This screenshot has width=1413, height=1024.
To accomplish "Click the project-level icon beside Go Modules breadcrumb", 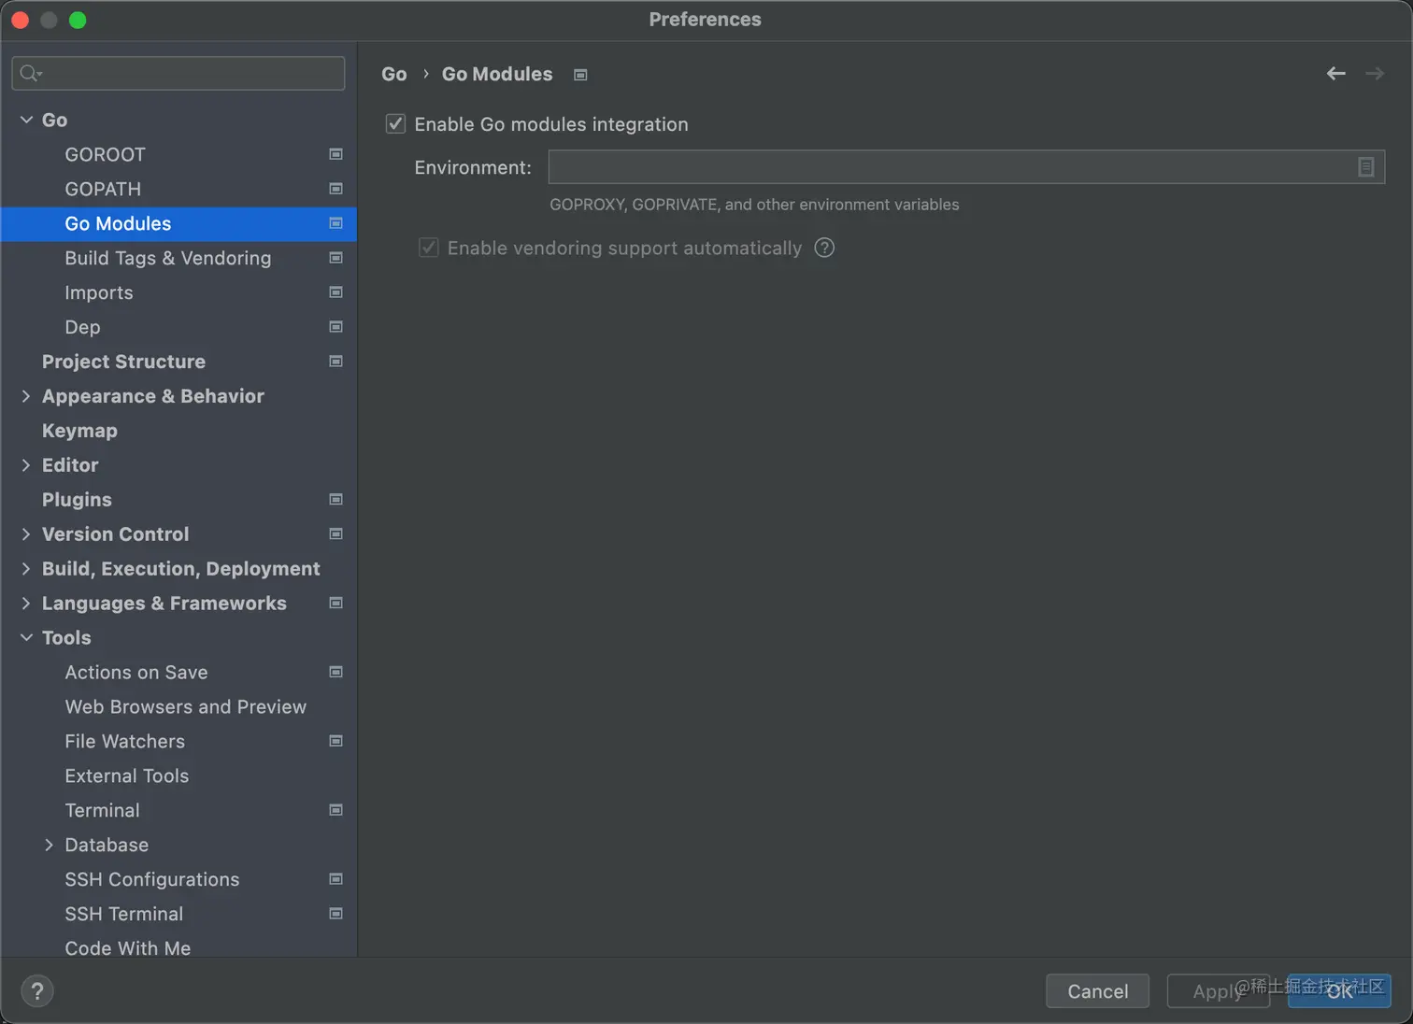I will (580, 75).
